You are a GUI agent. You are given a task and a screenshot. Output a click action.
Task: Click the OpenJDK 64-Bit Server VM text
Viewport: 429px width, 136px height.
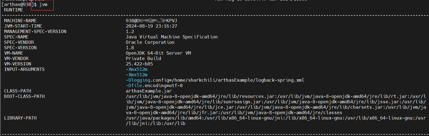tap(158, 53)
